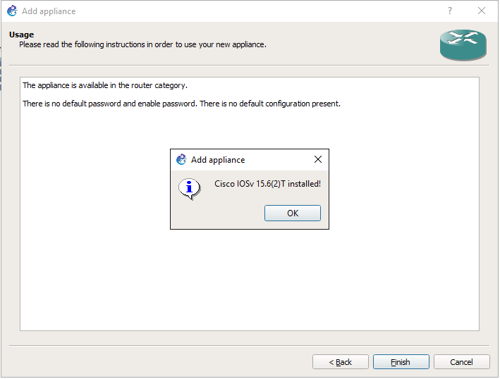
Task: Click the GNS3 icon in the message dialog title
Action: pyautogui.click(x=181, y=160)
